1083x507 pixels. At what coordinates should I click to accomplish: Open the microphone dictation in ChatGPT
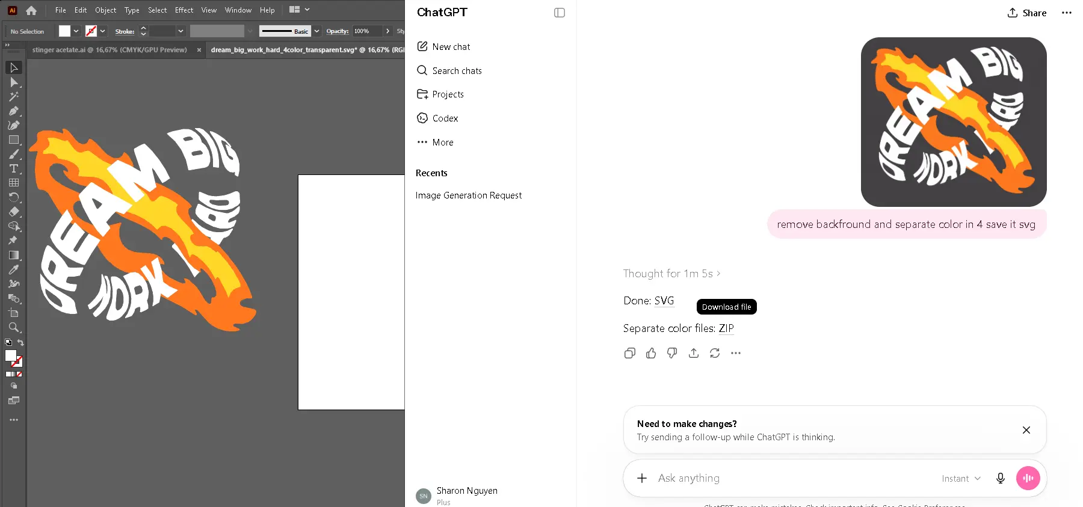(1000, 478)
